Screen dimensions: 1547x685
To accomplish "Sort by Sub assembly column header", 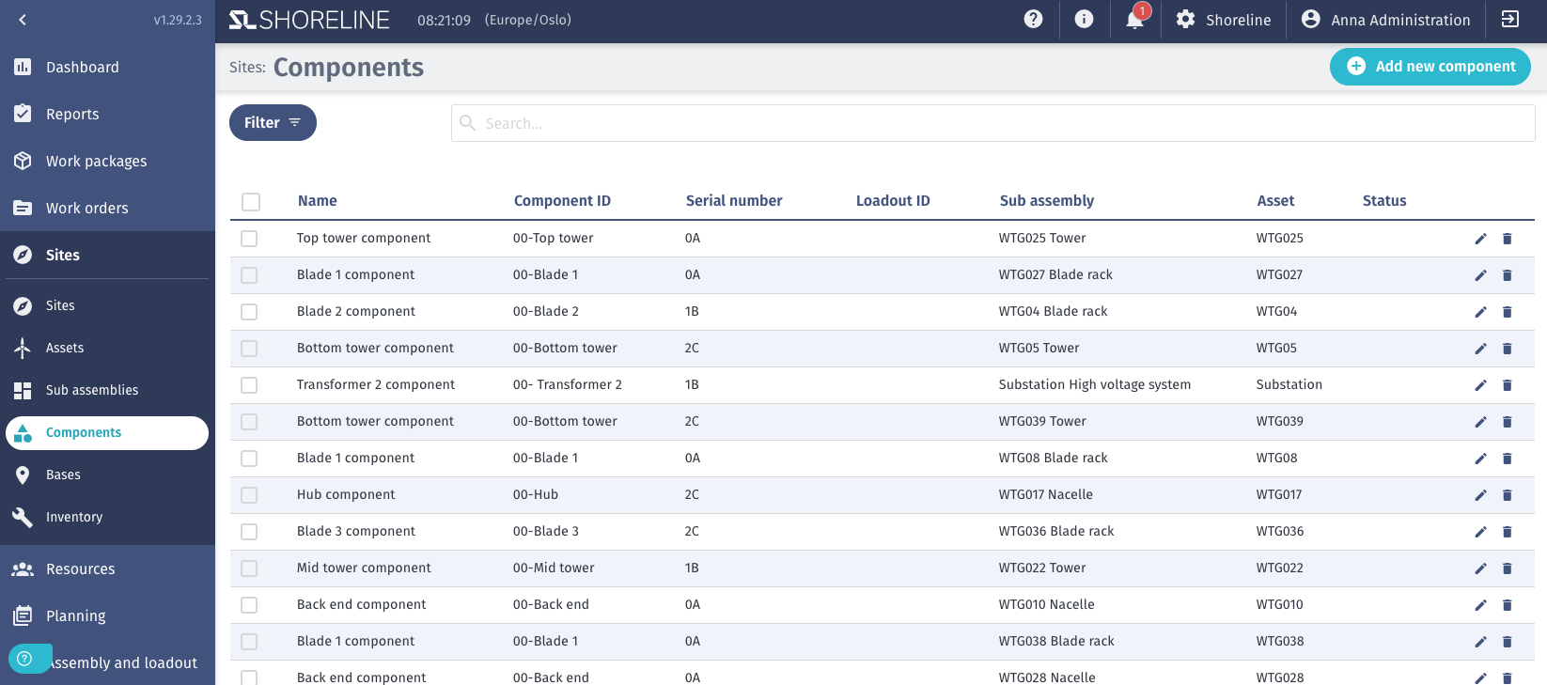I will (1047, 201).
